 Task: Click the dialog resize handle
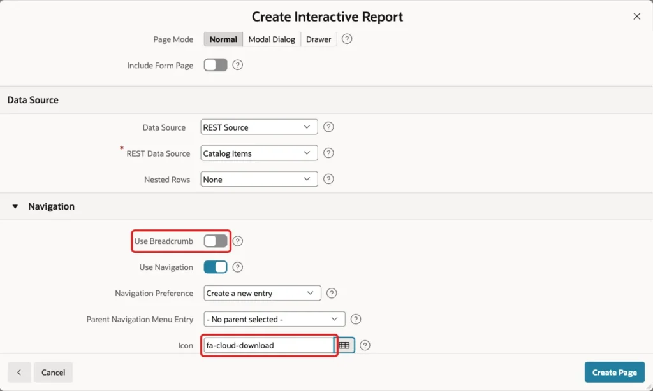pos(648,387)
